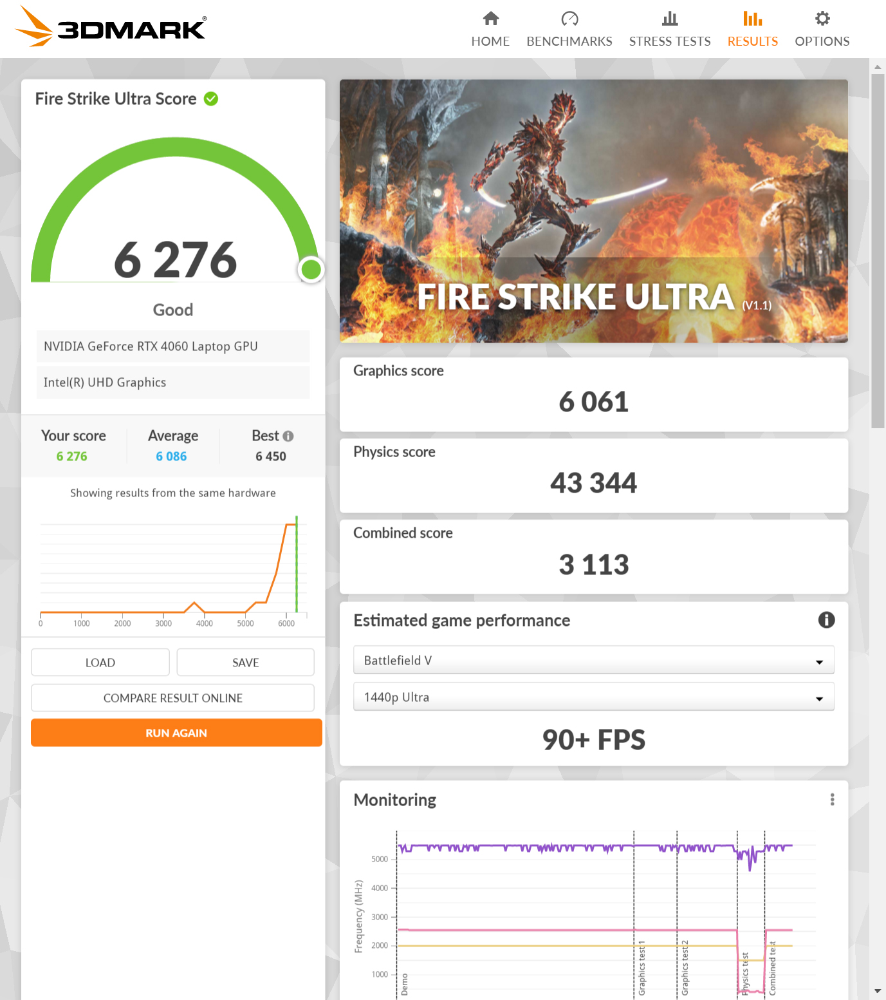
Task: Switch to the Benchmarks tab
Action: tap(569, 41)
